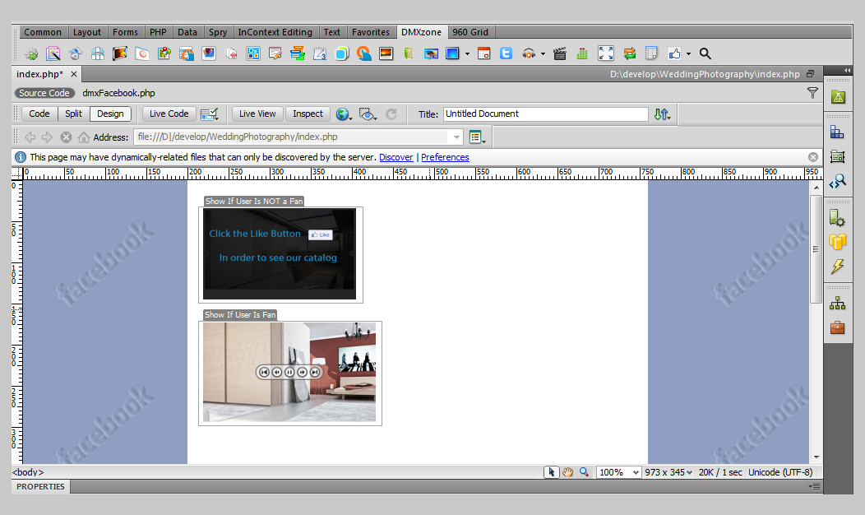Select the Click the Like Button image

[x=279, y=254]
